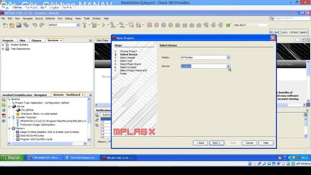Click the Save All toolbar icon
This screenshot has height=175, width=311.
tap(26, 25)
